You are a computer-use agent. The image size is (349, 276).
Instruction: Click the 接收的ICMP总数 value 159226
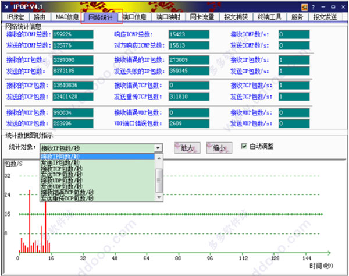point(73,34)
